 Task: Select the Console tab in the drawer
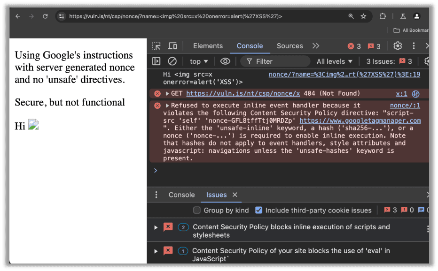click(181, 195)
